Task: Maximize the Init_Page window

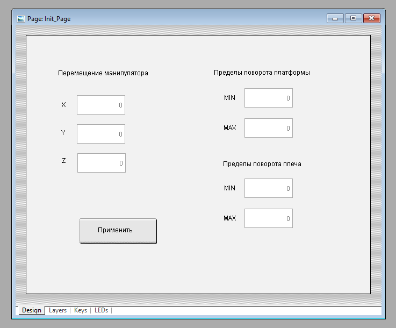Action: coord(354,18)
